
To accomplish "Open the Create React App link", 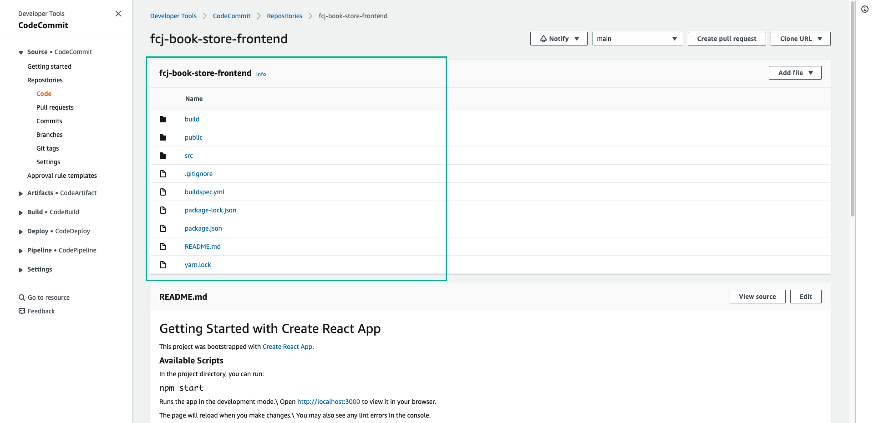I will click(x=287, y=347).
